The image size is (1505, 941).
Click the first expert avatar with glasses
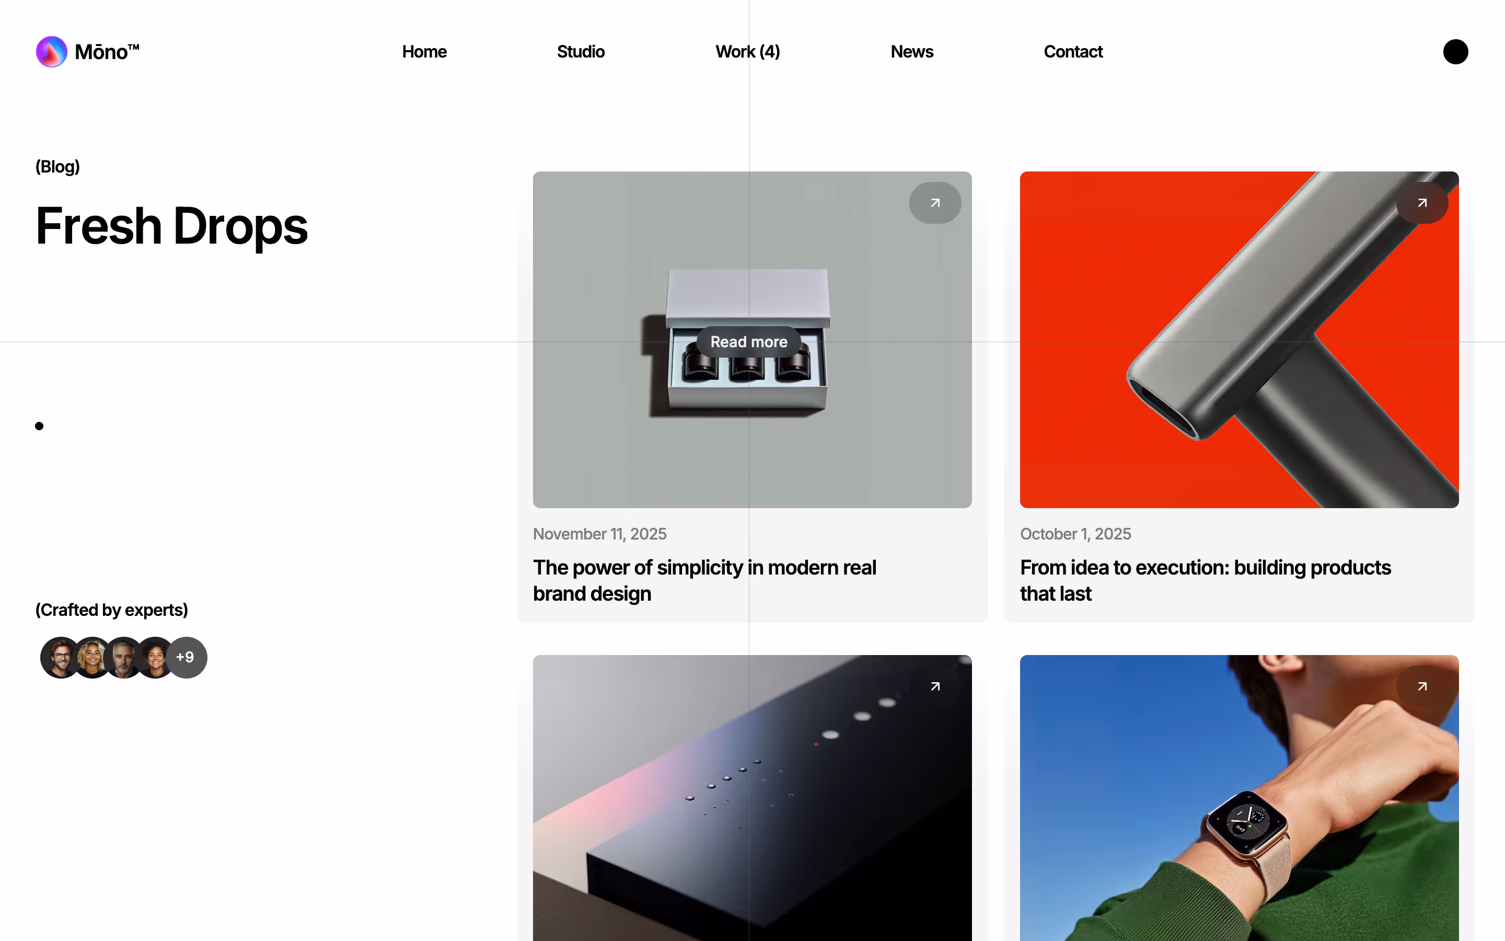pyautogui.click(x=60, y=657)
